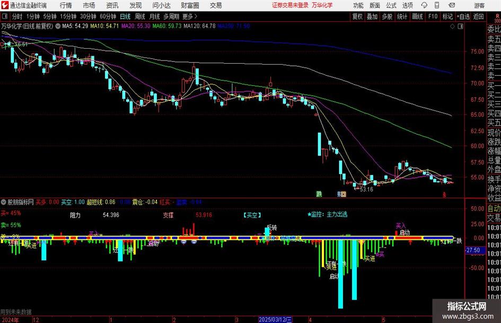Click the 2025/03/12/三 date marker
The image size is (501, 323).
275,319
